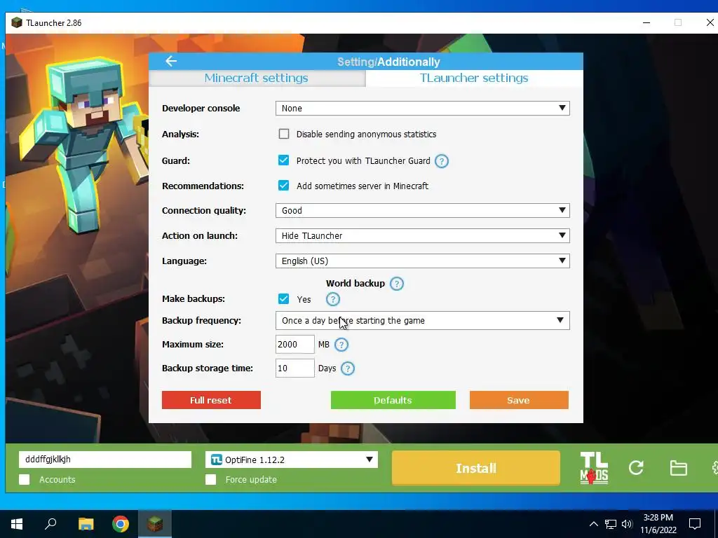
Task: Open Google Chrome from taskbar
Action: [121, 524]
